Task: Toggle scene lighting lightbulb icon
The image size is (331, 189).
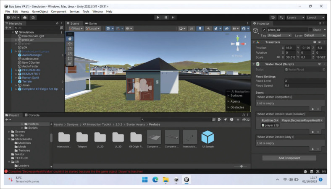Action: [200, 28]
